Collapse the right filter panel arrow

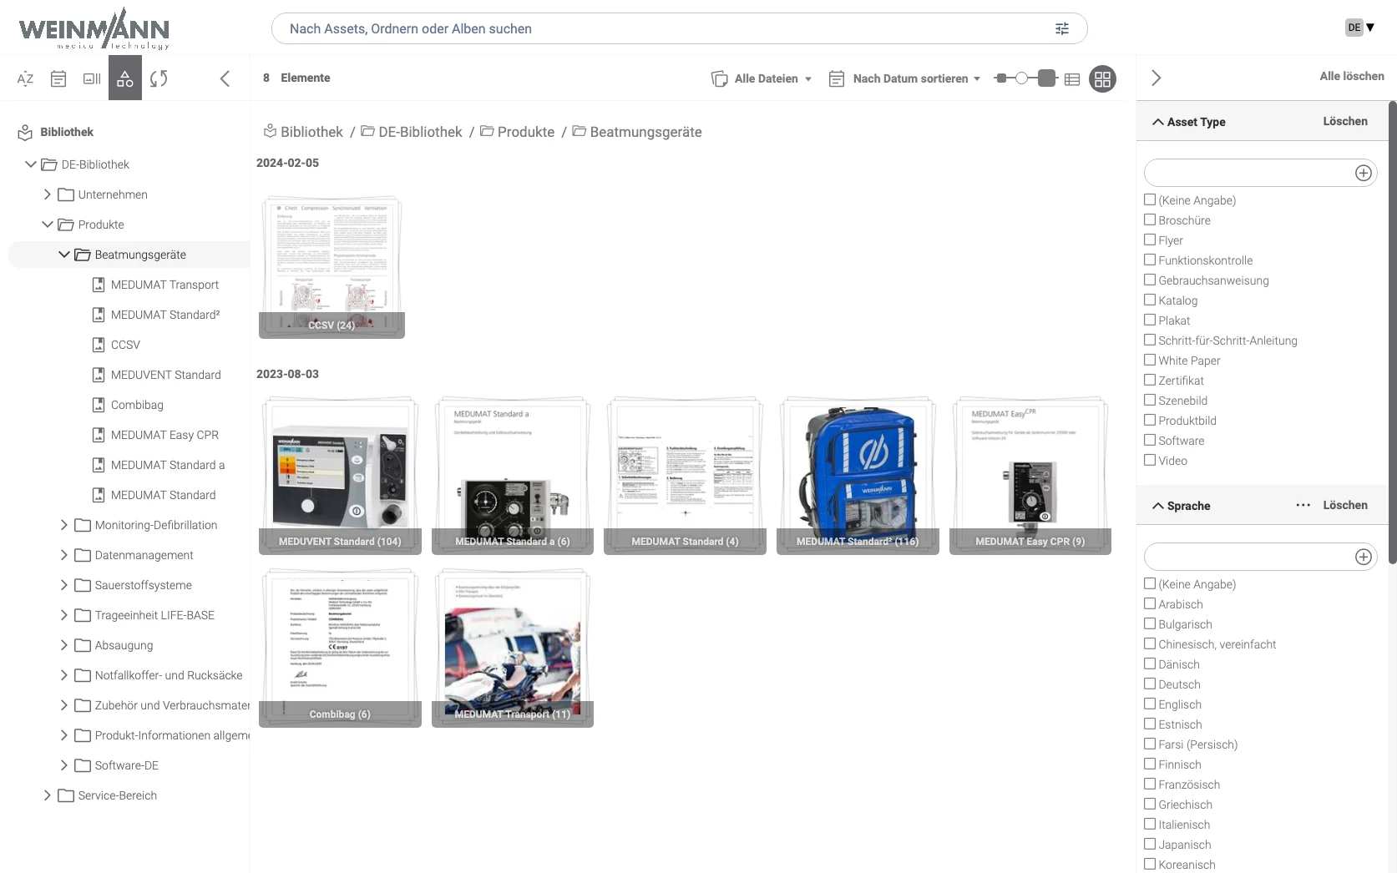click(1157, 78)
